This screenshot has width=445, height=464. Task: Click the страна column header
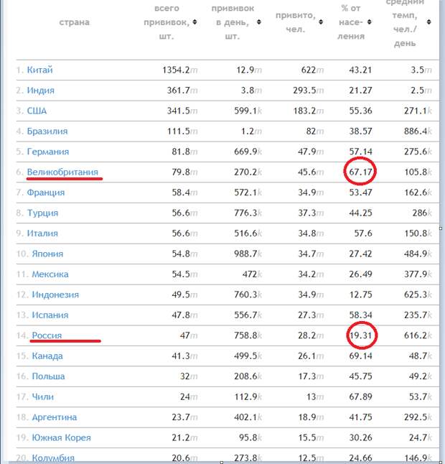(75, 22)
